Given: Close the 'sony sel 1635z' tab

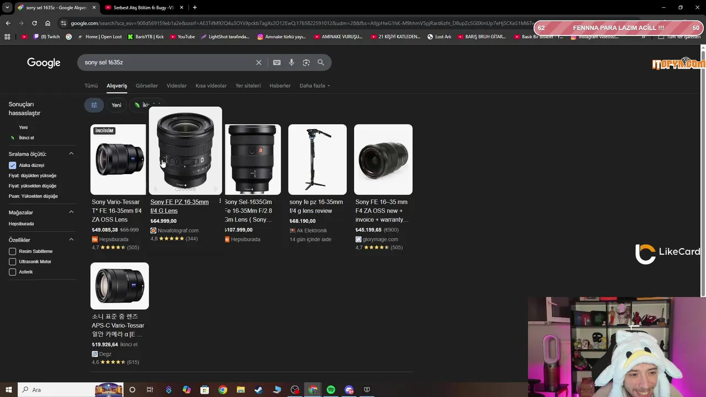Looking at the screenshot, I should coord(94,8).
